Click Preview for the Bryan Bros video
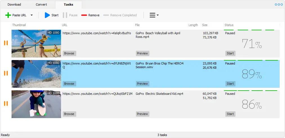Screen dimensions: 285x138 [x=142, y=84]
